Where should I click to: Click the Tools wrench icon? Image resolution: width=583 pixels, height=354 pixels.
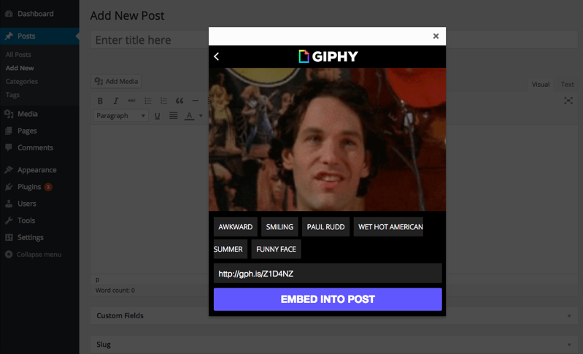click(x=9, y=220)
